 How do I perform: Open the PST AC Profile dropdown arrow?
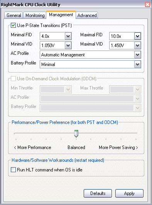(x=137, y=55)
